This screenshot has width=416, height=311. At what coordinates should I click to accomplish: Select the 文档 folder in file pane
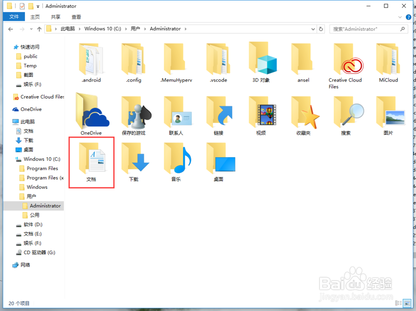pos(92,162)
